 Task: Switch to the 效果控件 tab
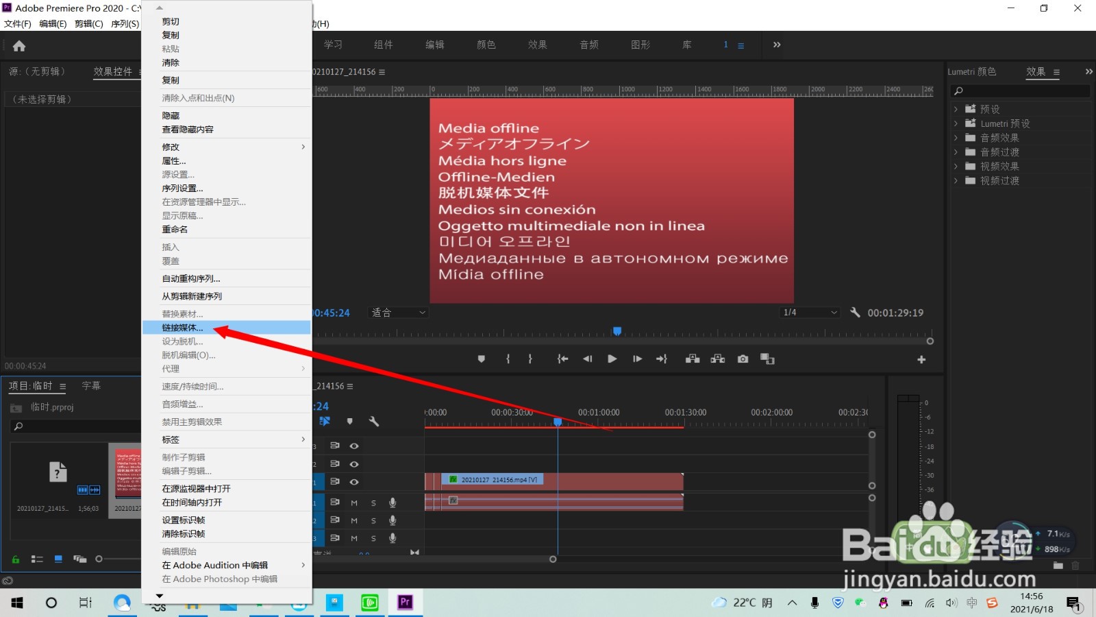pyautogui.click(x=113, y=71)
